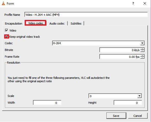Image resolution: width=151 pixels, height=122 pixels.
Task: Click the Keep original video track label
Action: click(25, 37)
